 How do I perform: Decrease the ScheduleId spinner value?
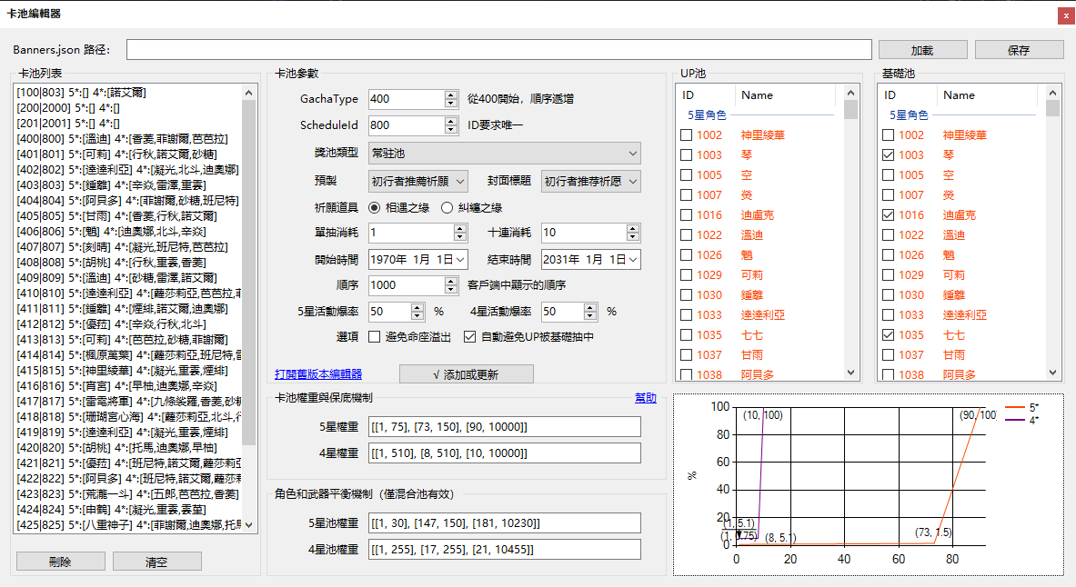tap(451, 130)
